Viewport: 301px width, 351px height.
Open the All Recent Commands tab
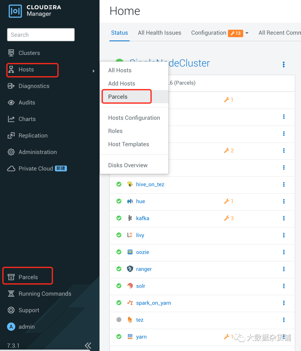point(280,33)
